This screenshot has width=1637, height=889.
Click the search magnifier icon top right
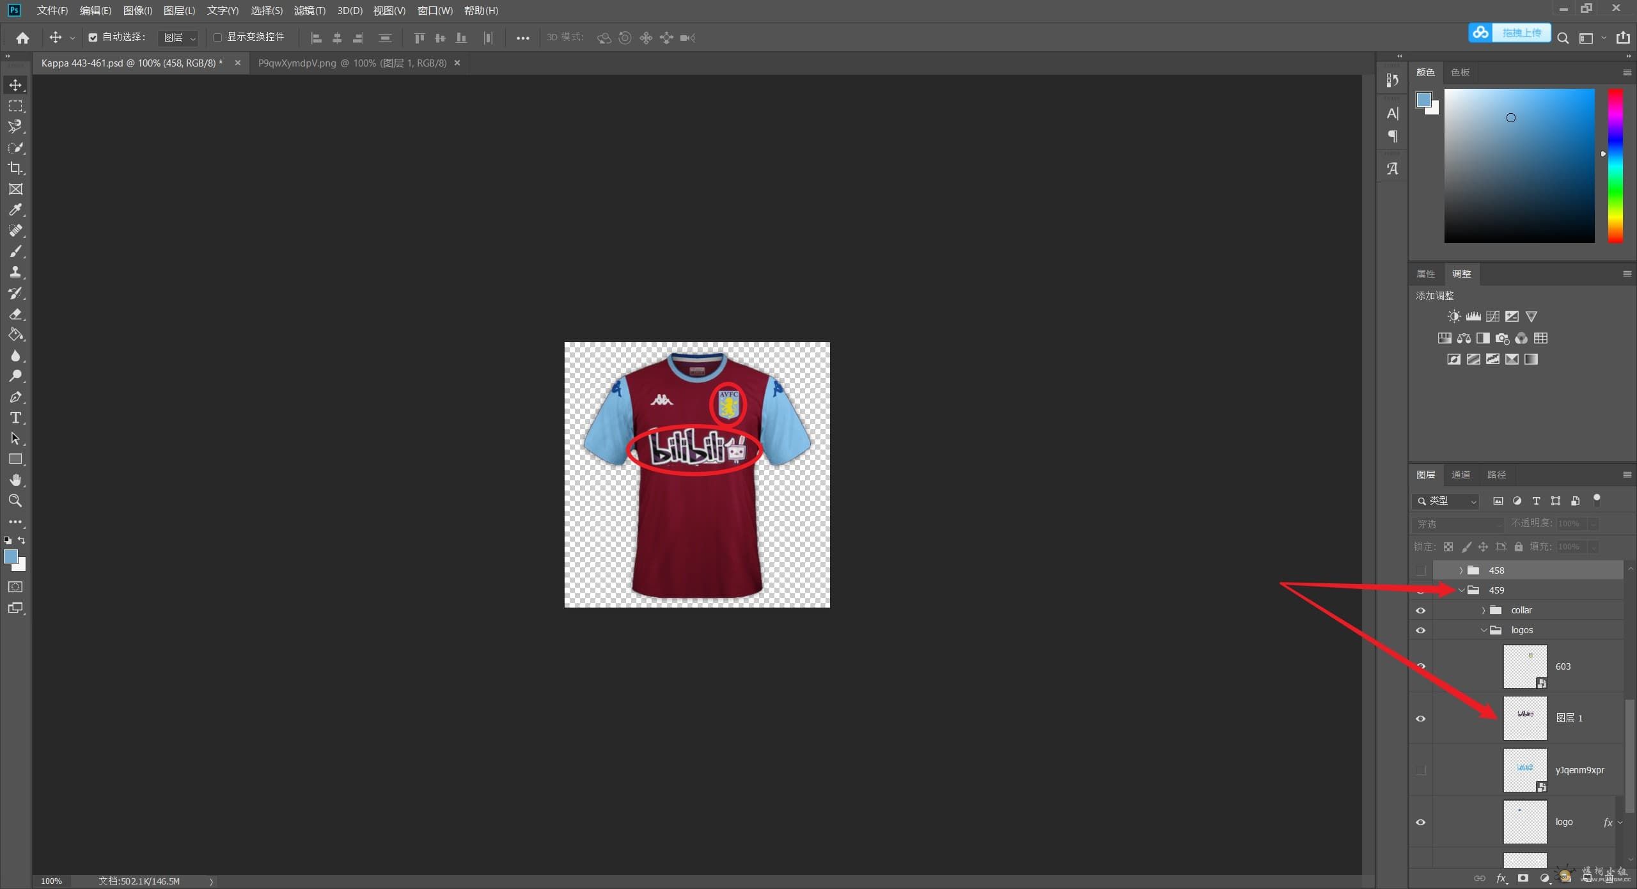pos(1563,38)
